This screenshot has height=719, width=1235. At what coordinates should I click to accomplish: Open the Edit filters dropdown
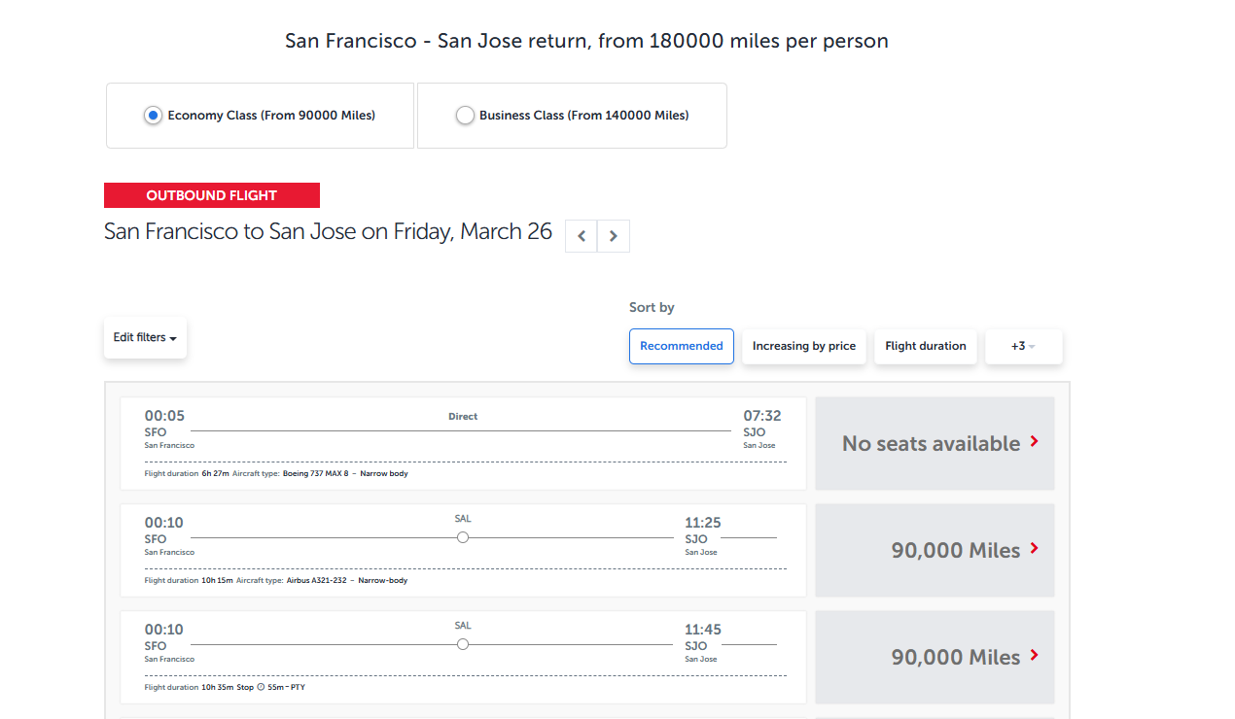144,337
